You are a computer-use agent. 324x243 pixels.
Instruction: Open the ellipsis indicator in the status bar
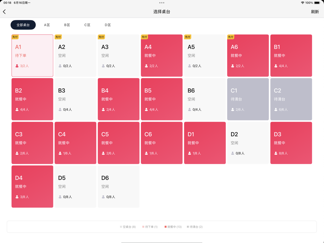point(162,3)
